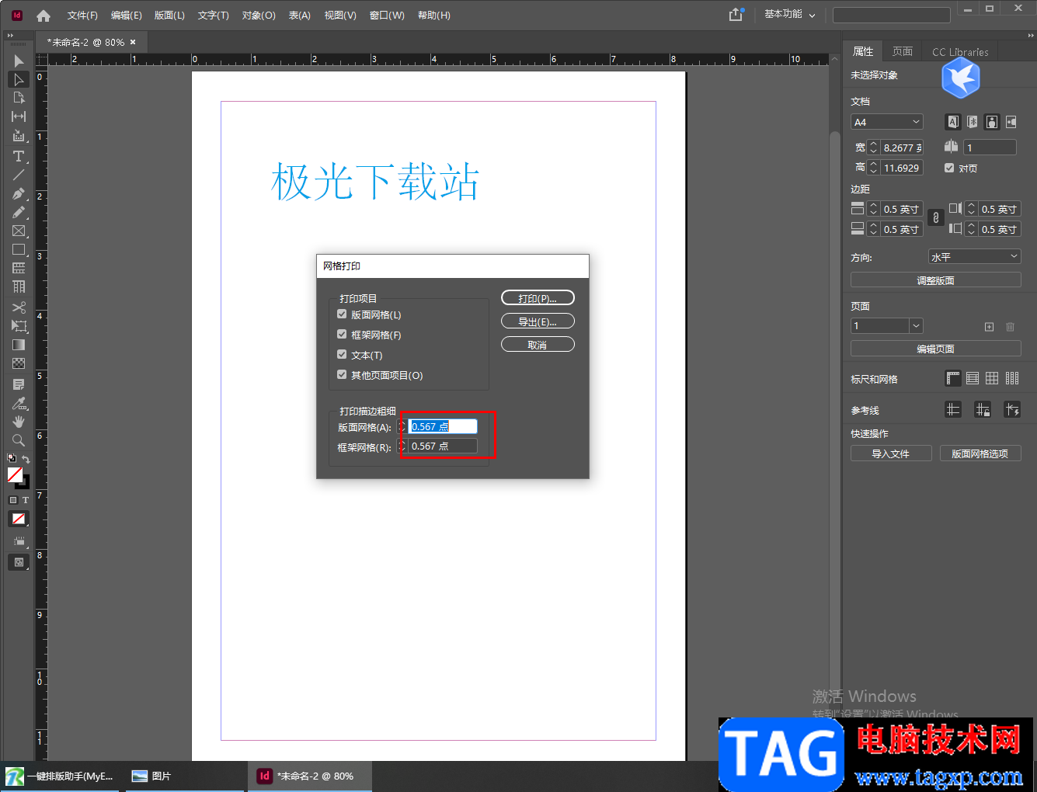Select the Hand tool
The width and height of the screenshot is (1037, 792).
(x=19, y=422)
